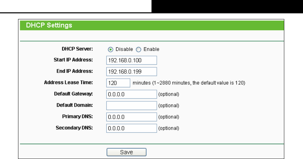Image resolution: width=303 pixels, height=159 pixels.
Task: Click the DHCP Server label
Action: [x=77, y=49]
